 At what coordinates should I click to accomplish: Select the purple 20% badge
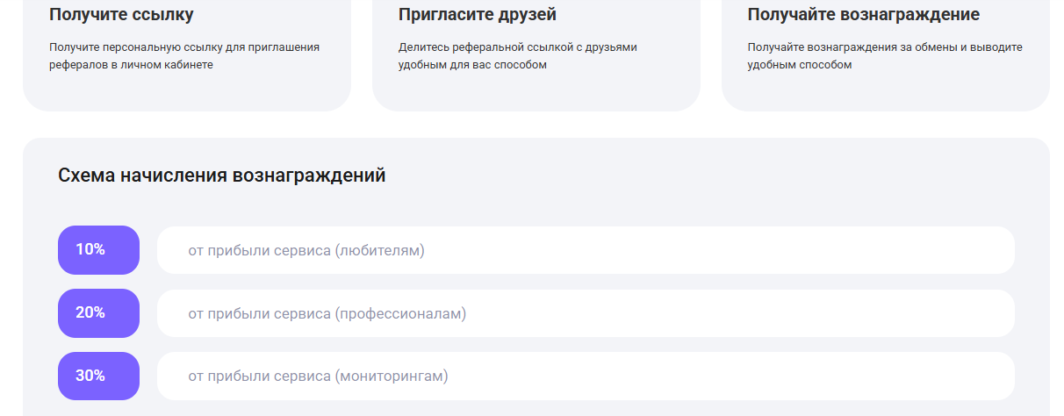(98, 313)
